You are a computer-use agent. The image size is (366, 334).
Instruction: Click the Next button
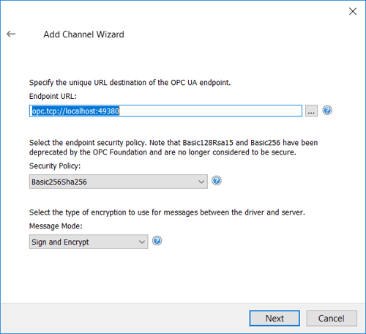[x=274, y=318]
